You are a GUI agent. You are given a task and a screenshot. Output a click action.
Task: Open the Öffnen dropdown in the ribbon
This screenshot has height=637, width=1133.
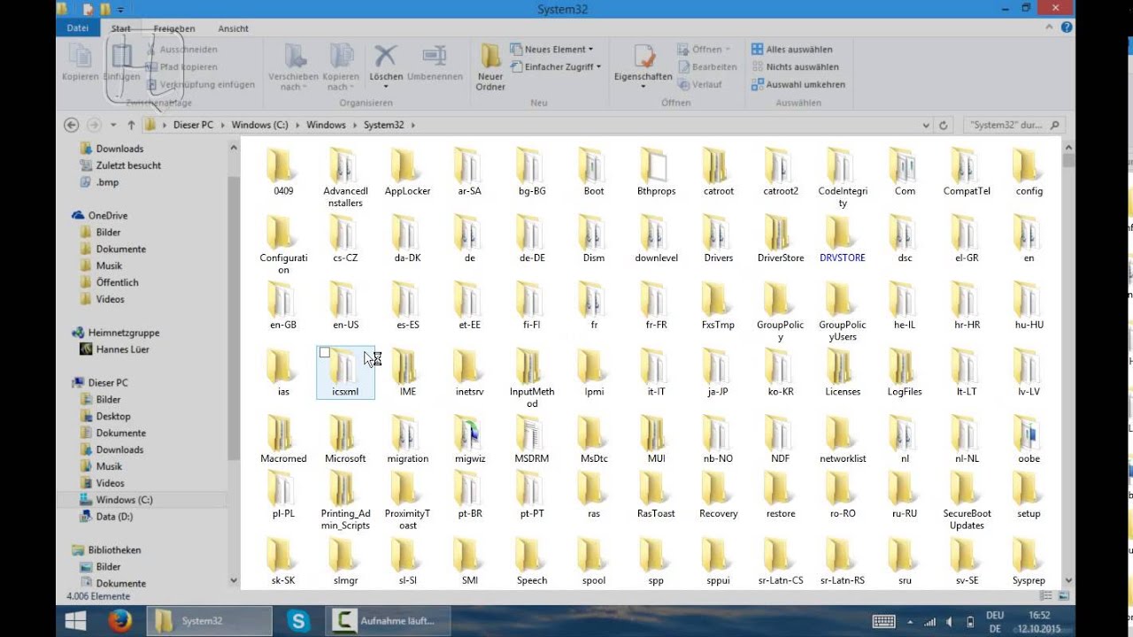pos(705,50)
